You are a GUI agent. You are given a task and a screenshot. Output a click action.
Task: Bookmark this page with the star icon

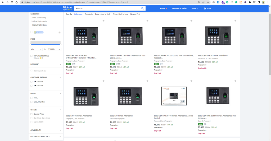(x=207, y=2)
